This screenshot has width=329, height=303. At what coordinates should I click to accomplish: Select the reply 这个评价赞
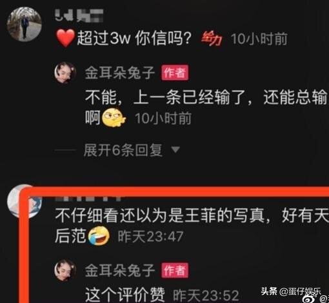[125, 295]
